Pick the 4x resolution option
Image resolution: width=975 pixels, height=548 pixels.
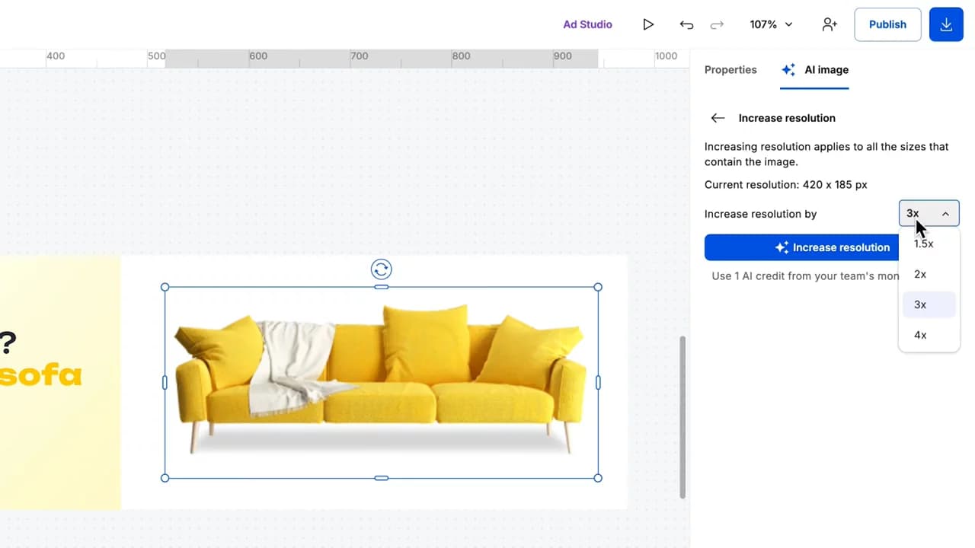921,335
